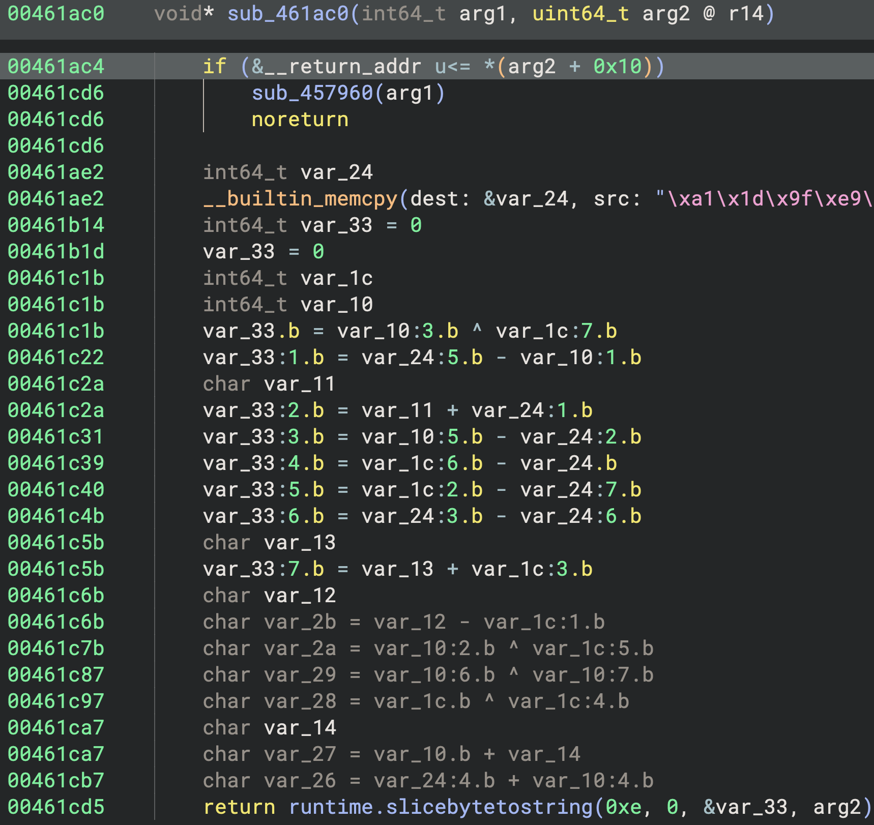
Task: Select the __builtin_memcpy call
Action: coord(300,199)
